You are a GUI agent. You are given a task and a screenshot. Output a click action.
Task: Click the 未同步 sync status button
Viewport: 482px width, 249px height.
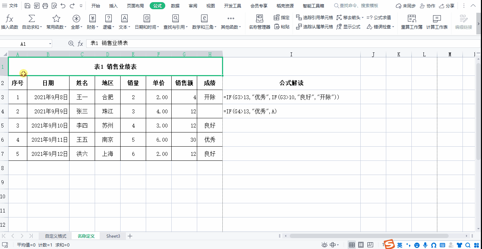[x=406, y=6]
